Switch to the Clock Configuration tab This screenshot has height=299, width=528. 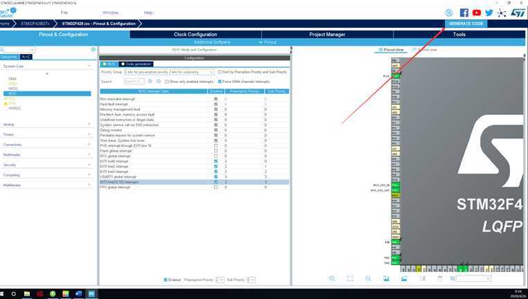click(195, 35)
